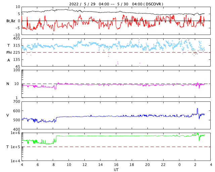The height and width of the screenshot is (172, 215).
Task: Click the "1e+4" temperature tick label
Action: pos(15,161)
